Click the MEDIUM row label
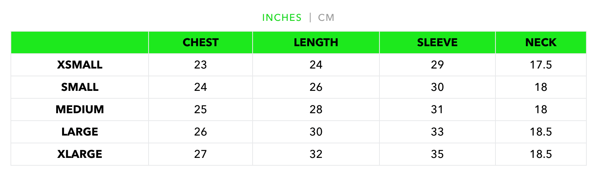 (x=80, y=109)
